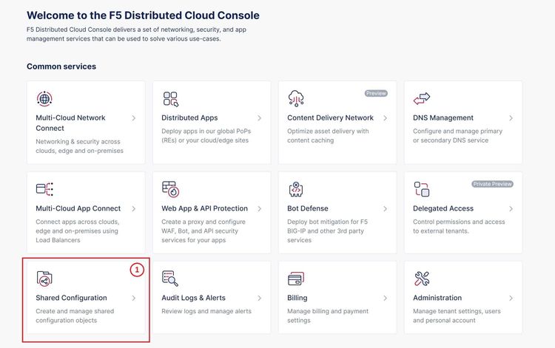The height and width of the screenshot is (348, 555).
Task: Click the Billing credit card icon
Action: tap(296, 279)
